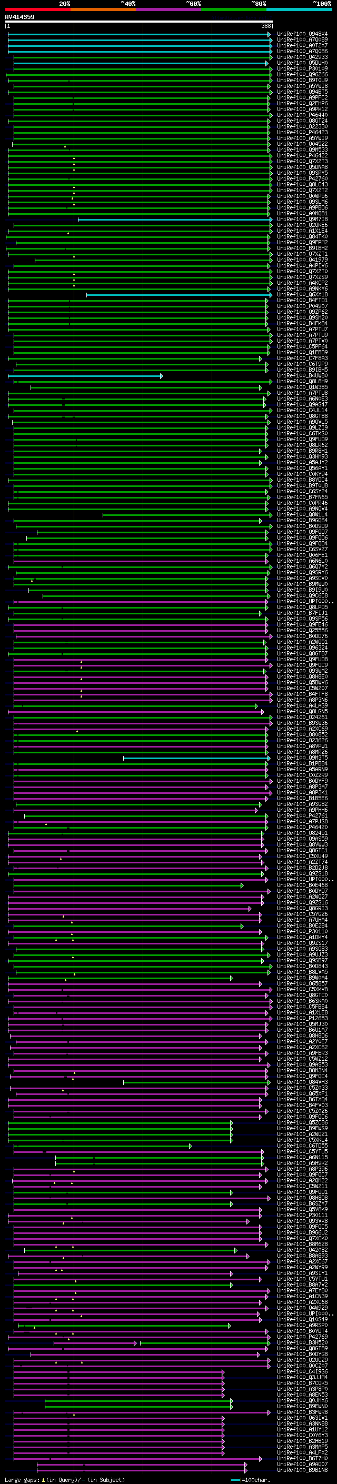
Task: Select label UniRef100_O24261
Action: pos(302,717)
